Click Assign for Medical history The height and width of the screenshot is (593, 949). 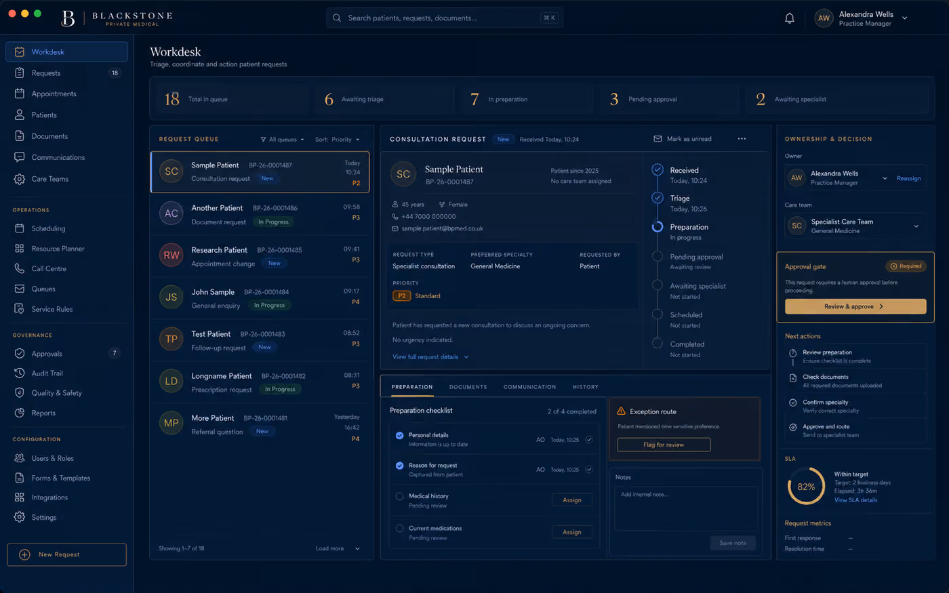coord(571,499)
